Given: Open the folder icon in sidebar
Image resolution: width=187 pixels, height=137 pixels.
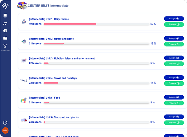Looking at the screenshot, I should pyautogui.click(x=5, y=38).
